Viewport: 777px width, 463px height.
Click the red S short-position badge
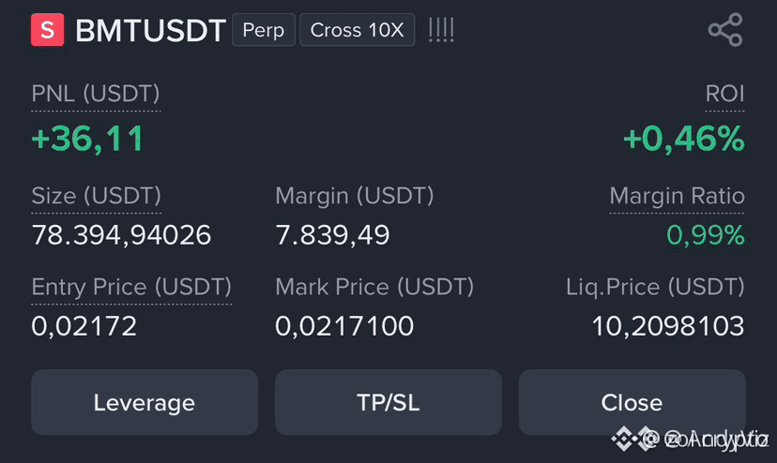tap(48, 30)
